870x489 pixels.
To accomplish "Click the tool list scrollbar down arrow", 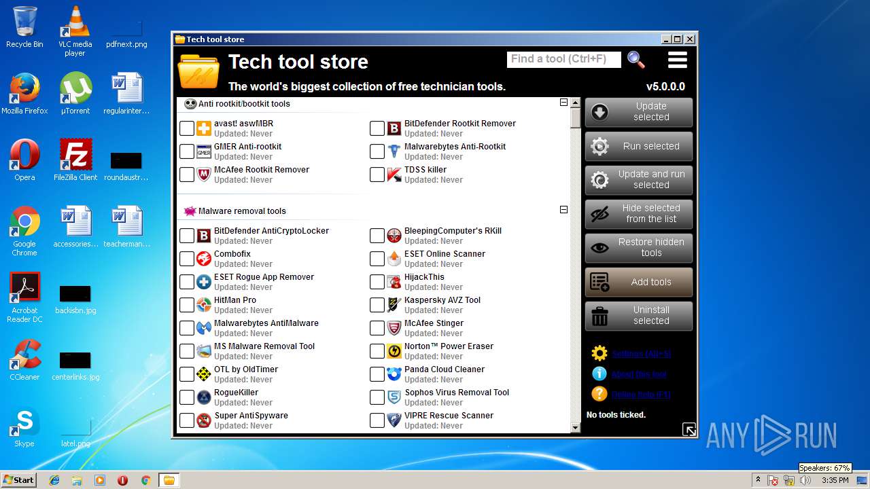I will point(576,428).
